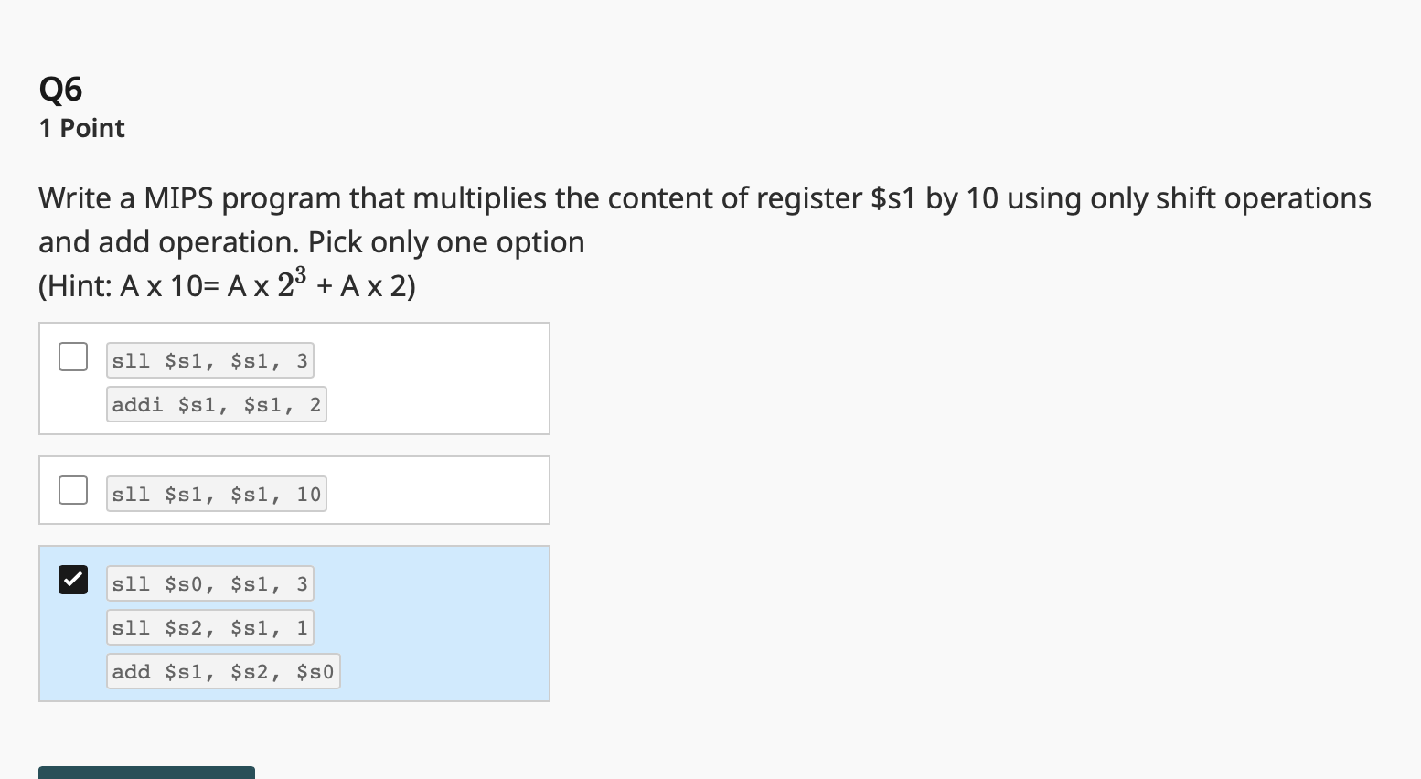Click the sll $s1, $s1, 3 code snippet

[209, 360]
